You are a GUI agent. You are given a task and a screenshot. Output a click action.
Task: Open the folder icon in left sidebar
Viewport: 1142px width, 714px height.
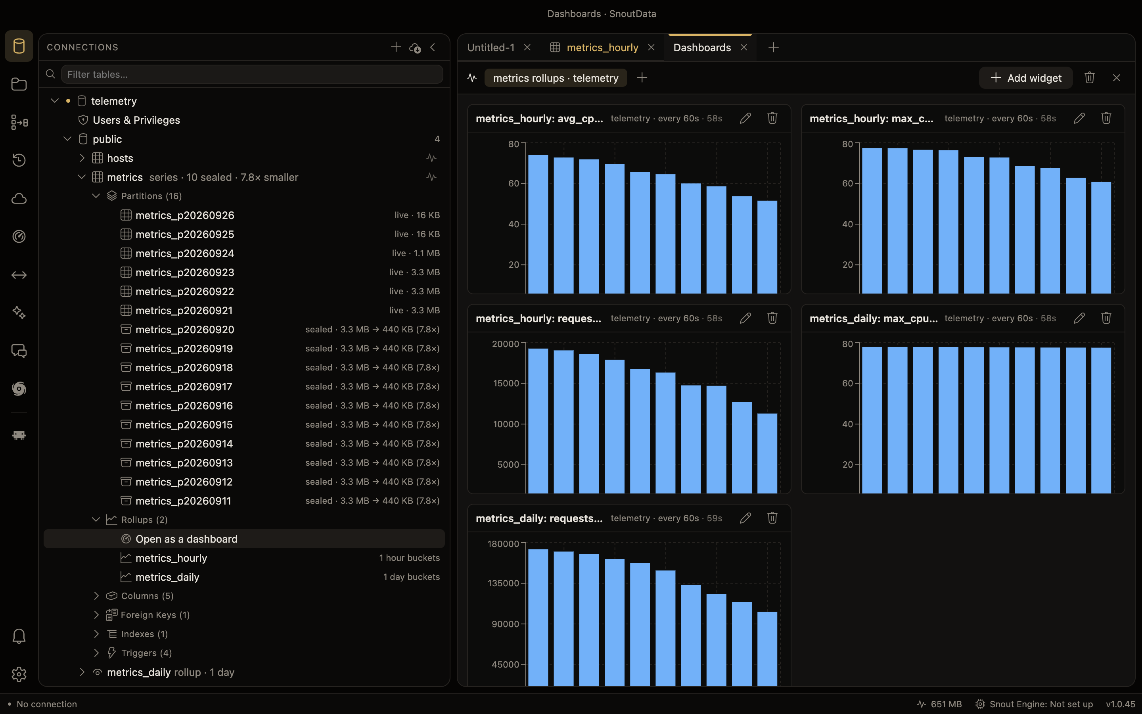tap(19, 84)
